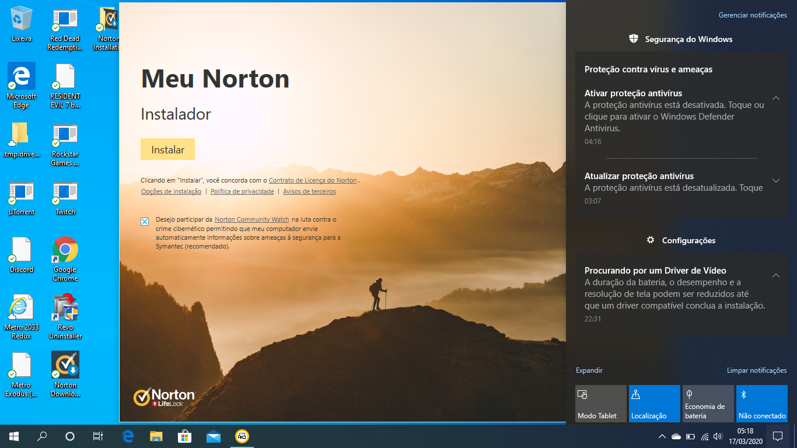Open the Avisos de terceiros link
797x448 pixels.
coord(309,191)
